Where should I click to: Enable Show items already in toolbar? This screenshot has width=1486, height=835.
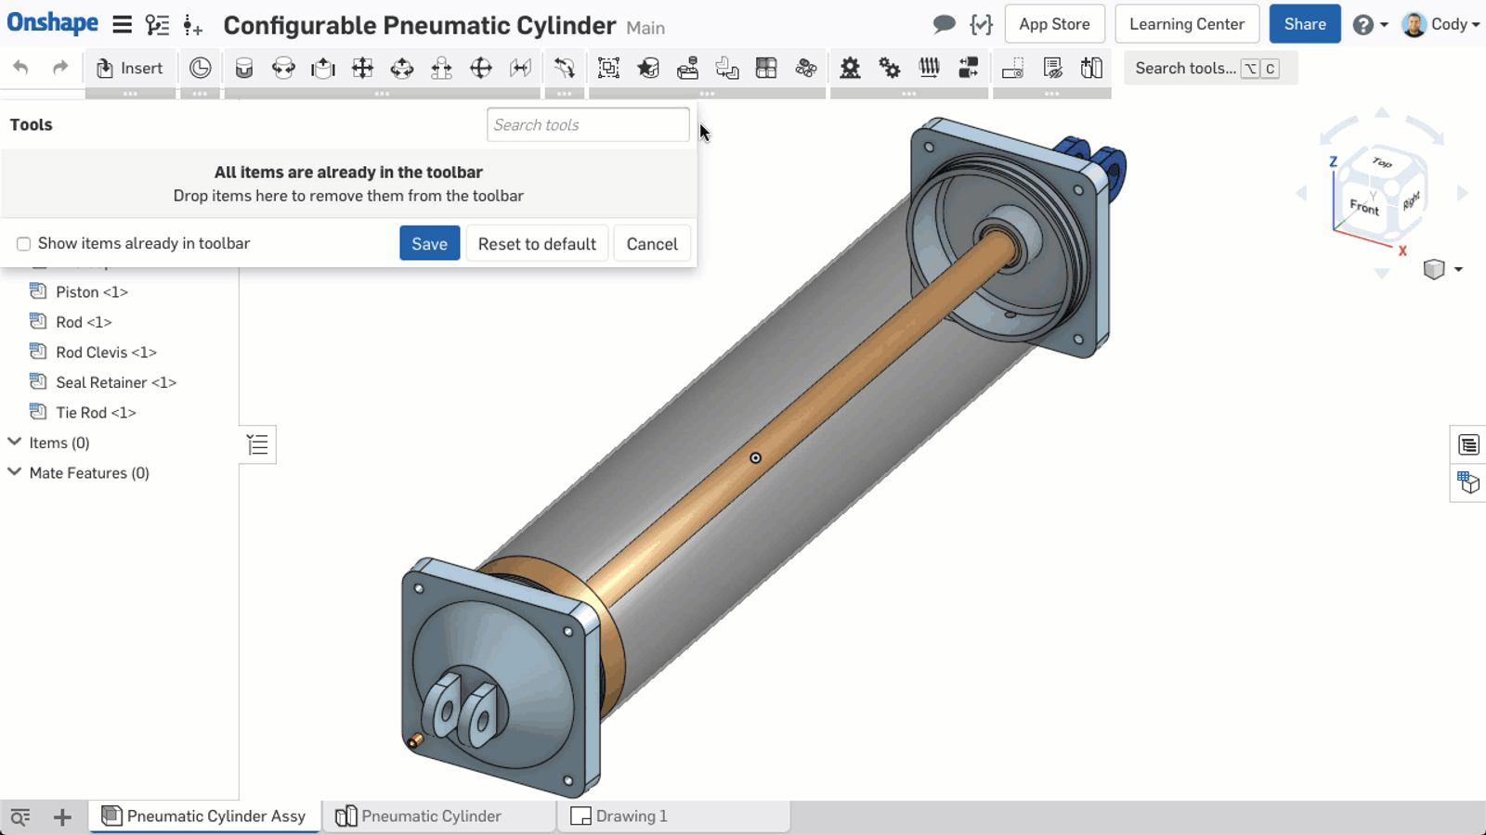point(24,244)
